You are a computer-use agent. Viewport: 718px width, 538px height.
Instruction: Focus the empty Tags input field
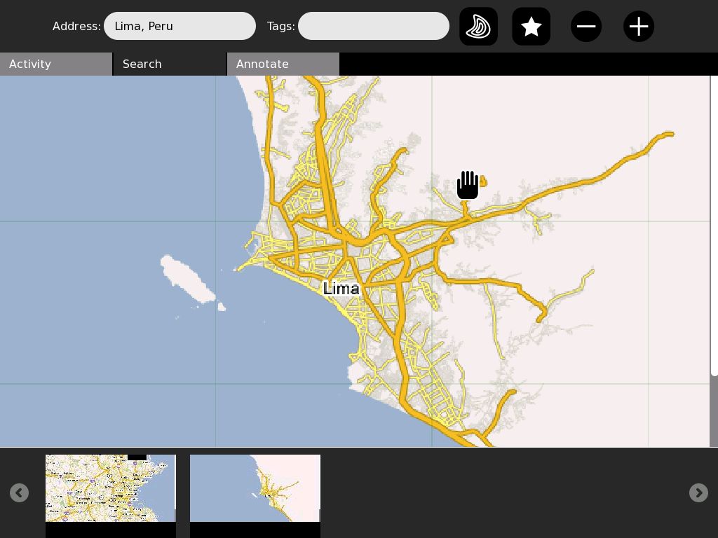coord(373,26)
